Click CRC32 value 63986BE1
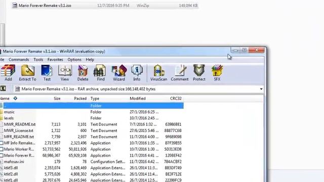This screenshot has height=182, width=324. pyautogui.click(x=173, y=124)
